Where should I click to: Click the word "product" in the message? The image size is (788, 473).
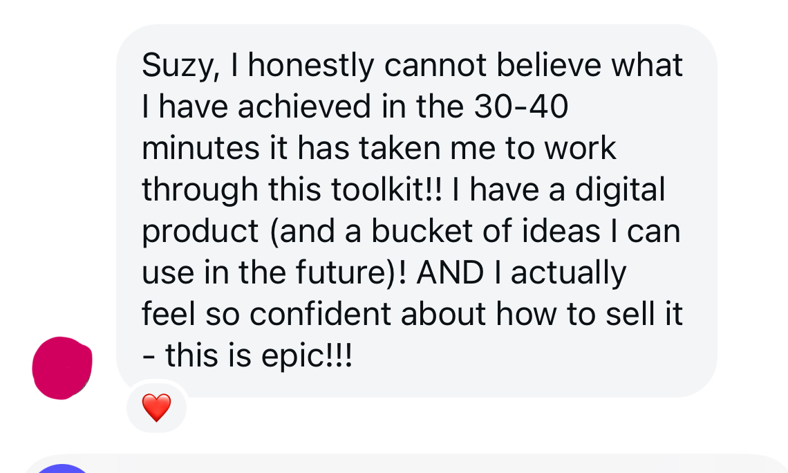200,232
